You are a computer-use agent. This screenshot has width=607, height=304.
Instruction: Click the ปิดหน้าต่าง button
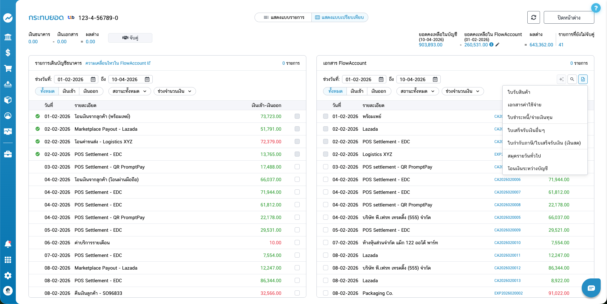point(568,17)
